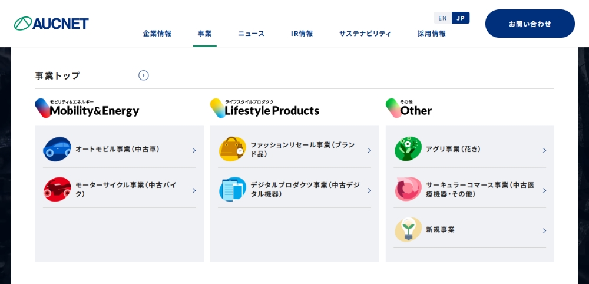Select the yellow handbag Fashion Resale icon
Viewport: 589px width, 284px height.
coord(232,149)
